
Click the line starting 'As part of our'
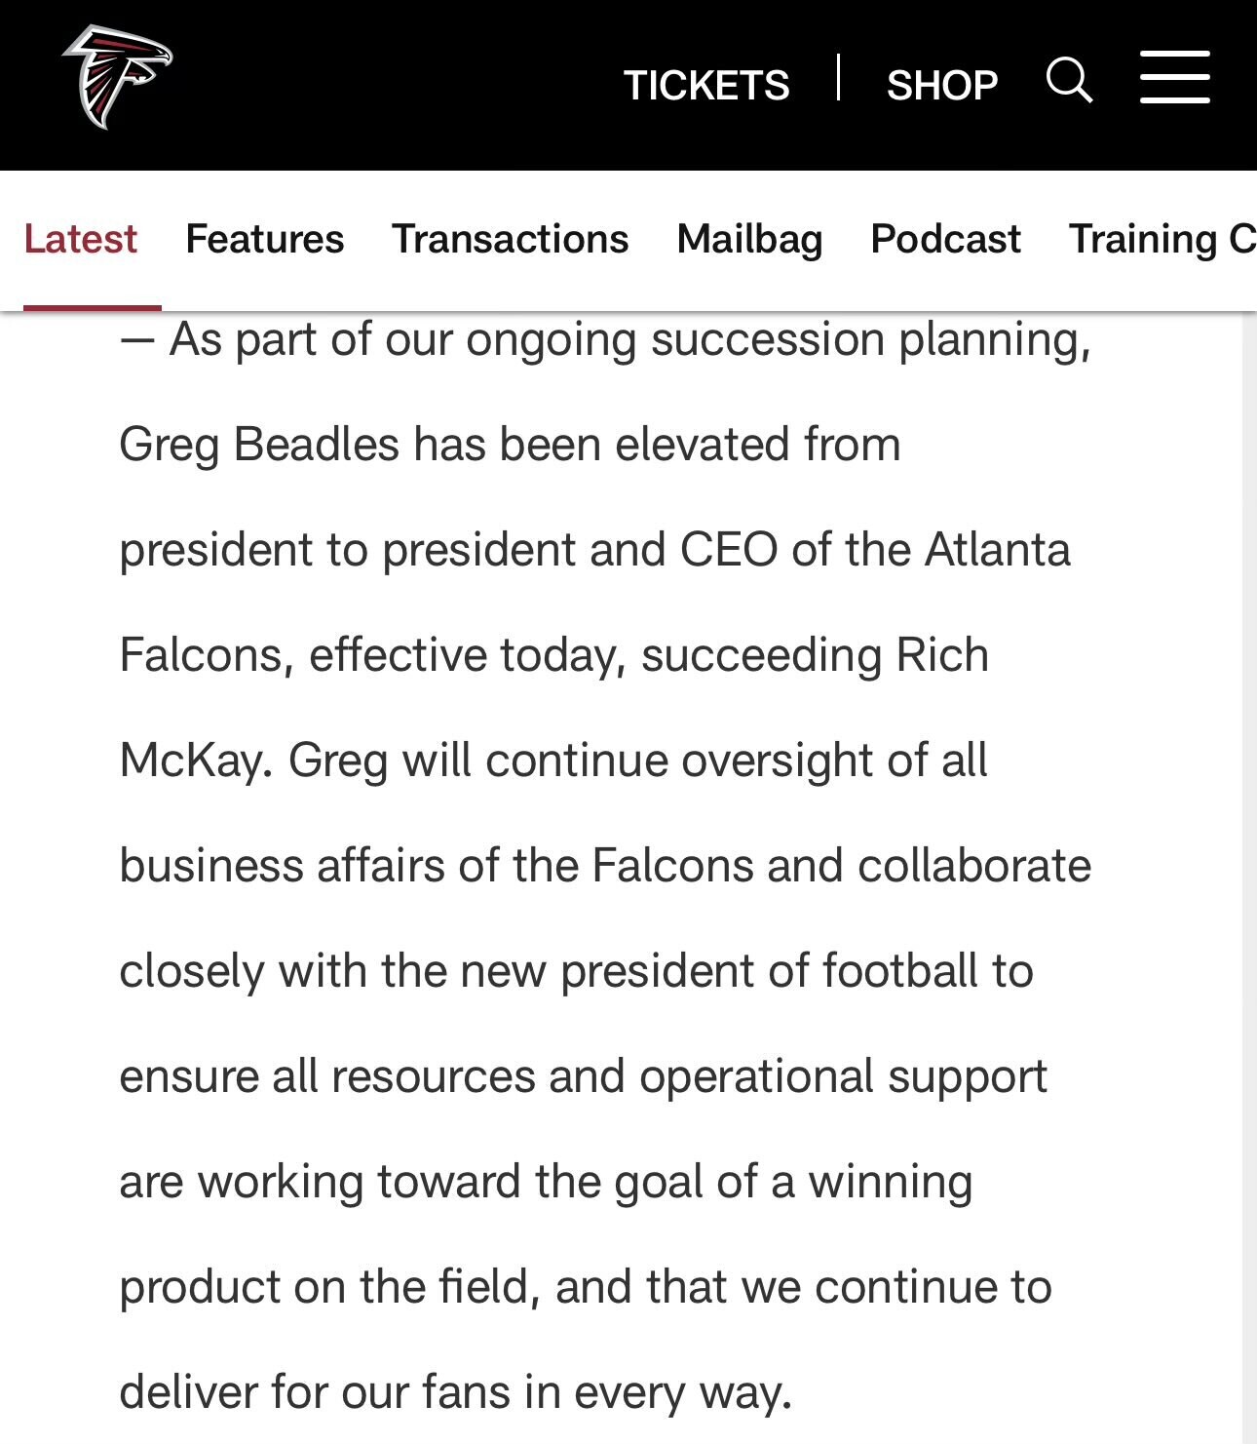click(604, 340)
